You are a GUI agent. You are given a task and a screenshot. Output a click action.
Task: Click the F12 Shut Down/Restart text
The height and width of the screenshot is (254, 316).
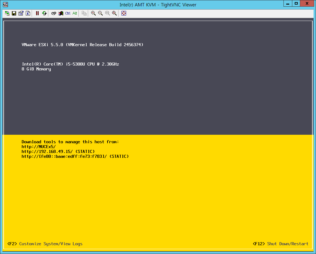coord(280,244)
